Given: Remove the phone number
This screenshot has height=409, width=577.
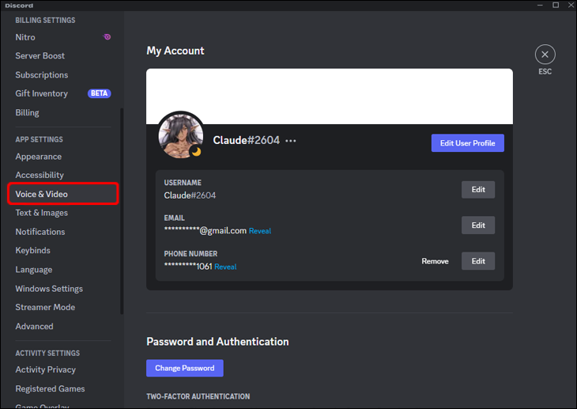Looking at the screenshot, I should coord(435,261).
